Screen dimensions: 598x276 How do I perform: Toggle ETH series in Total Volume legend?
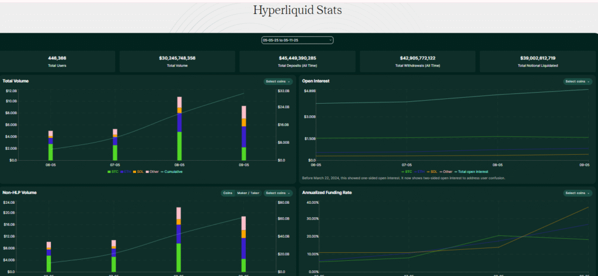(126, 172)
